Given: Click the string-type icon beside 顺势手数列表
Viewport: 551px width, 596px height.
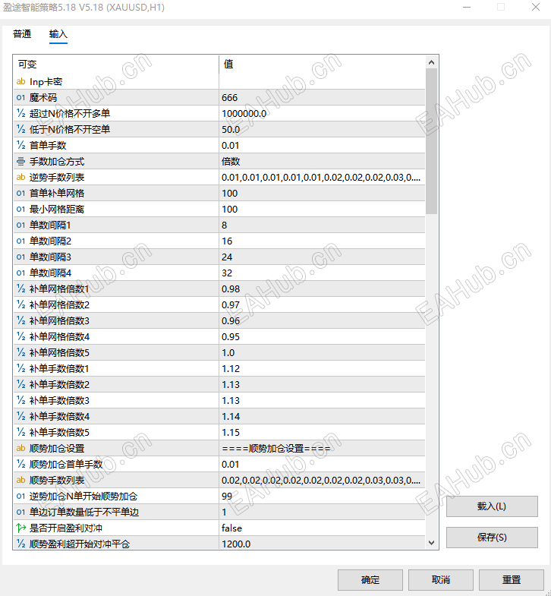Looking at the screenshot, I should point(21,481).
